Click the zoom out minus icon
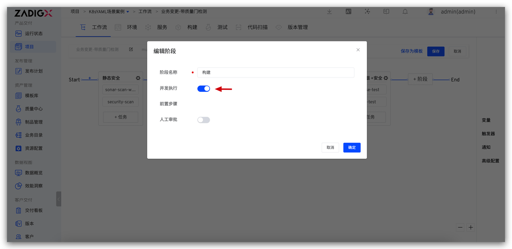Image resolution: width=512 pixels, height=249 pixels. [460, 227]
